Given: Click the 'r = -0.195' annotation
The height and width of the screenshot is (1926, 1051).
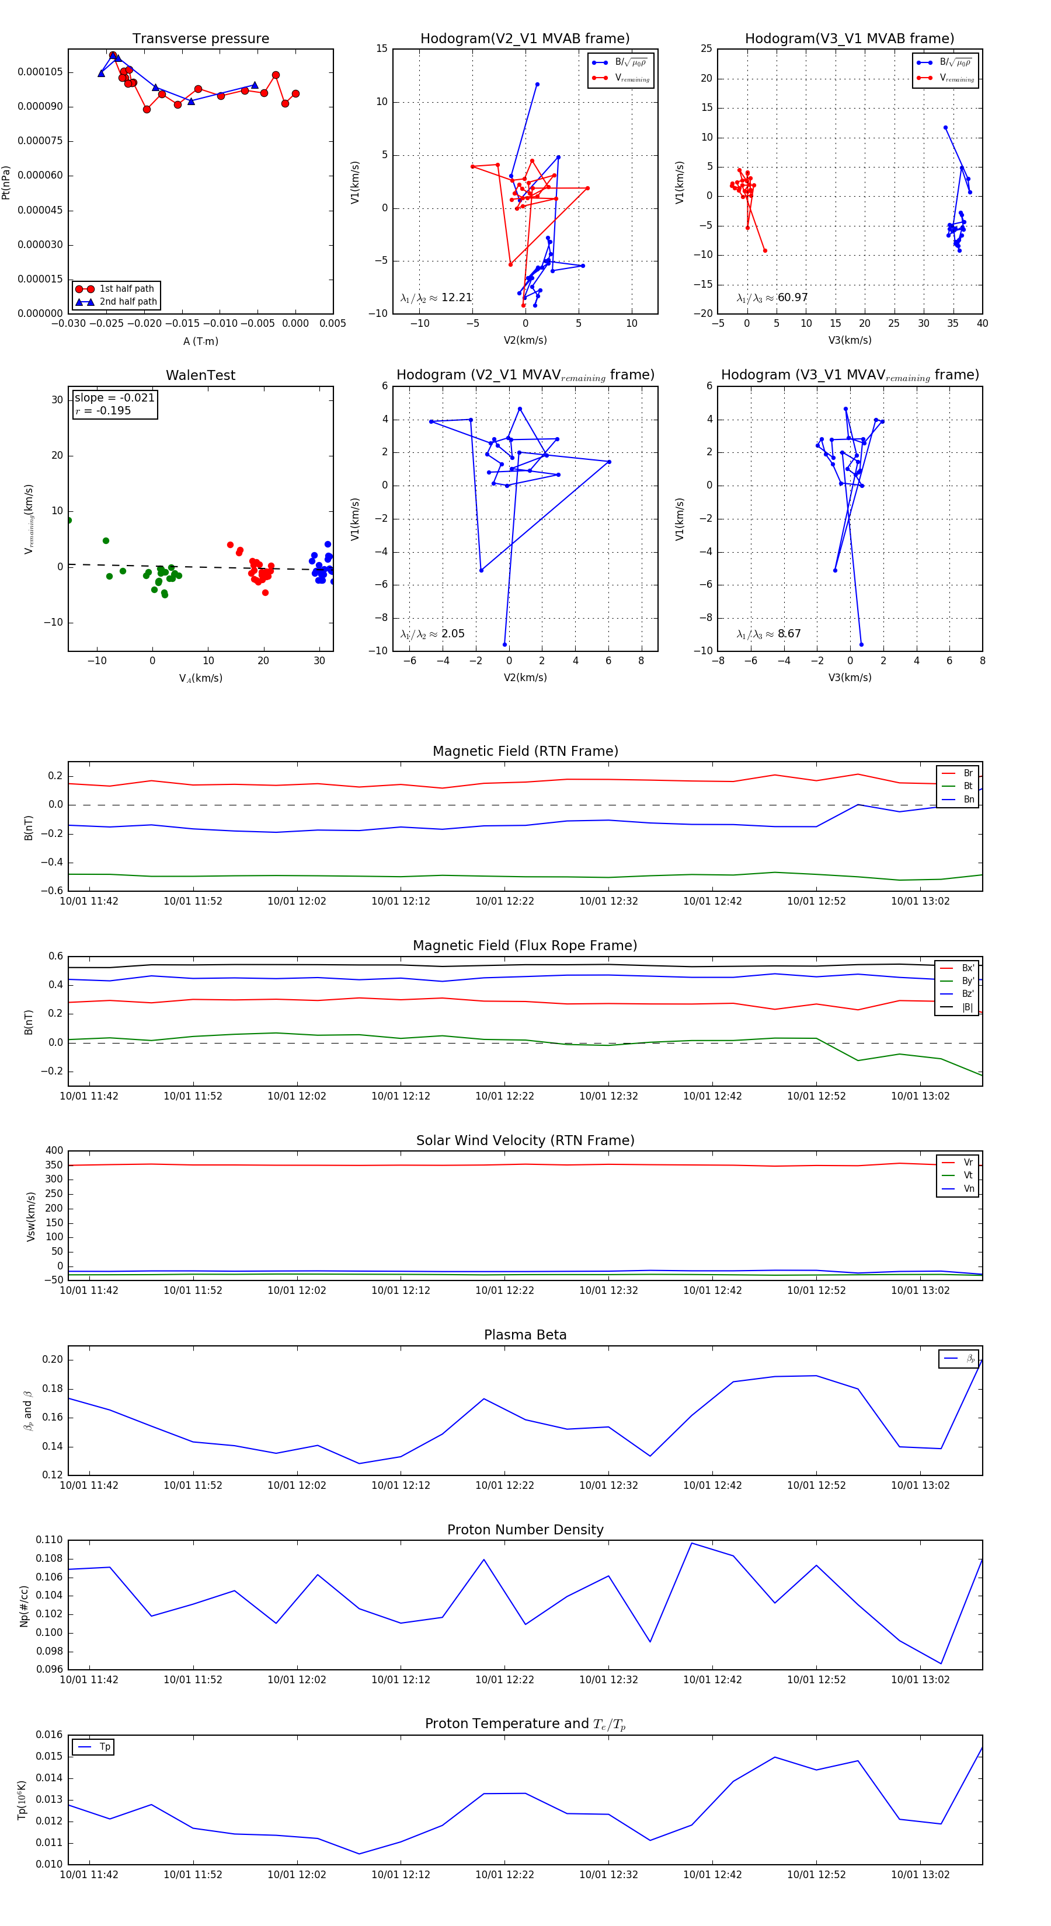Looking at the screenshot, I should (x=103, y=410).
